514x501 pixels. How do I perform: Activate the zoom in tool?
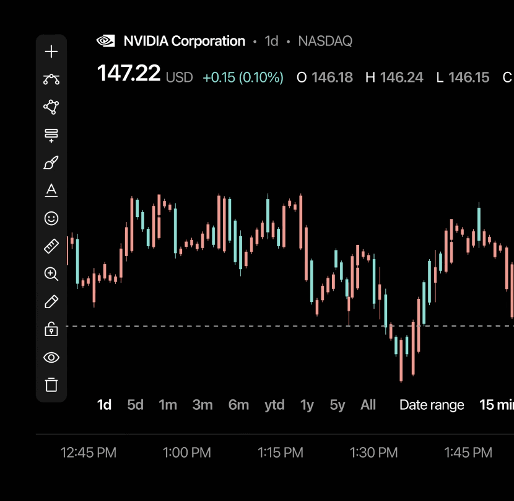coord(51,274)
